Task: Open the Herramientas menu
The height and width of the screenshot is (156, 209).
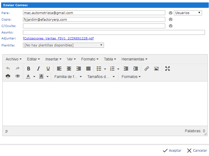Action: pos(134,59)
